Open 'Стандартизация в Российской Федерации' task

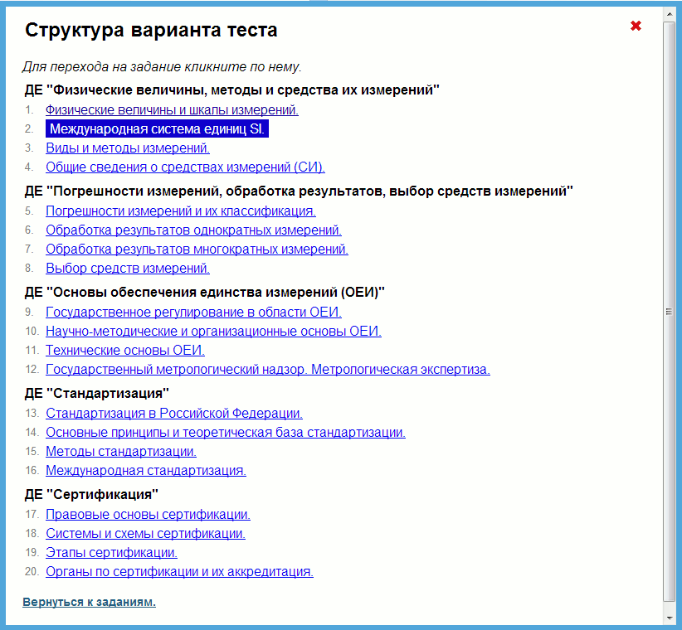[173, 414]
